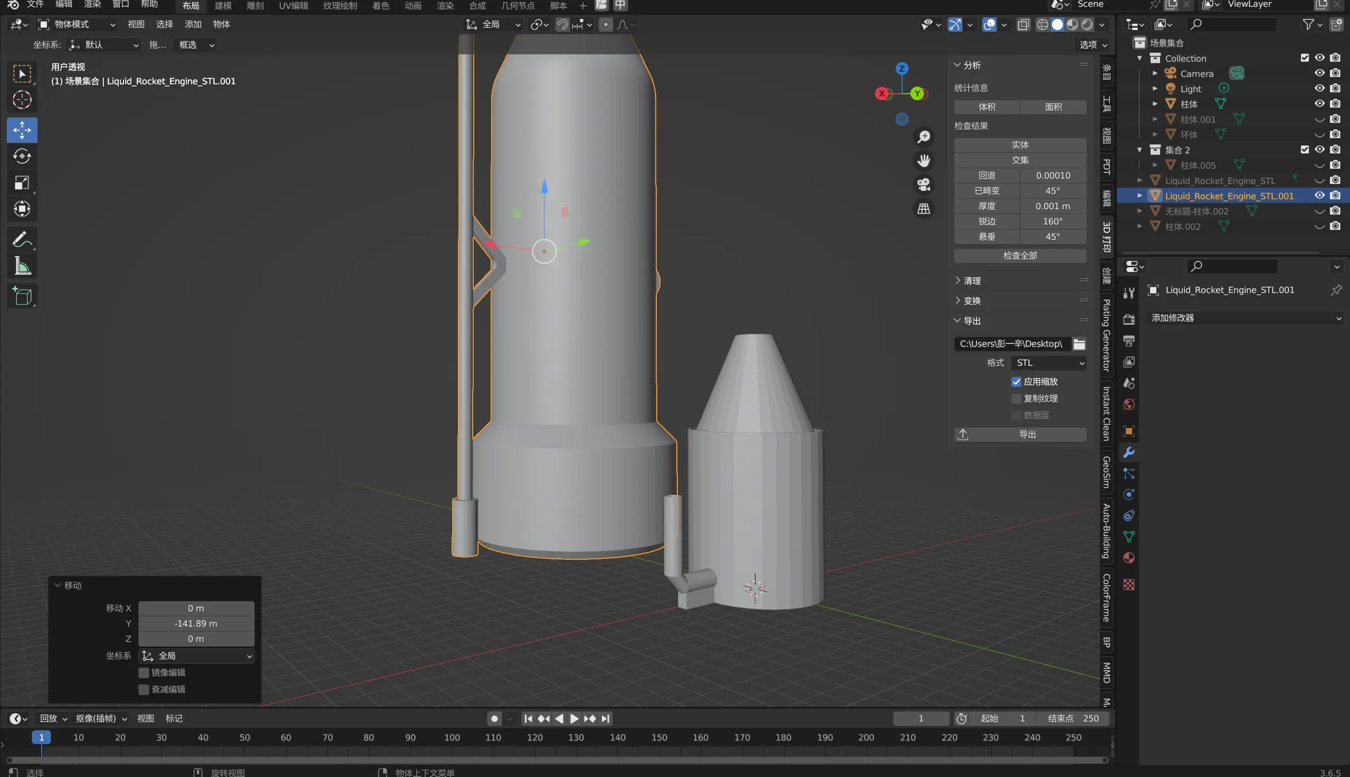Screen dimensions: 1350x777
Task: Activate the Move tool
Action: (x=22, y=130)
